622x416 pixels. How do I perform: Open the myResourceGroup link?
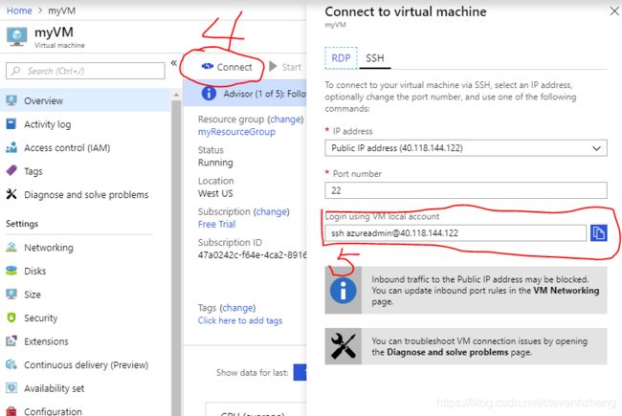(236, 132)
